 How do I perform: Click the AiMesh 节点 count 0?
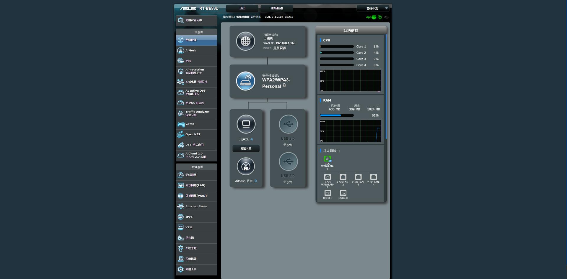256,181
